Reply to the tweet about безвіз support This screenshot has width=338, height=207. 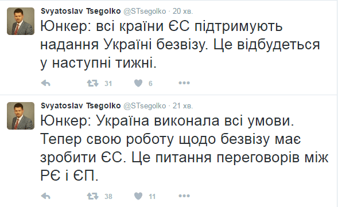point(46,83)
